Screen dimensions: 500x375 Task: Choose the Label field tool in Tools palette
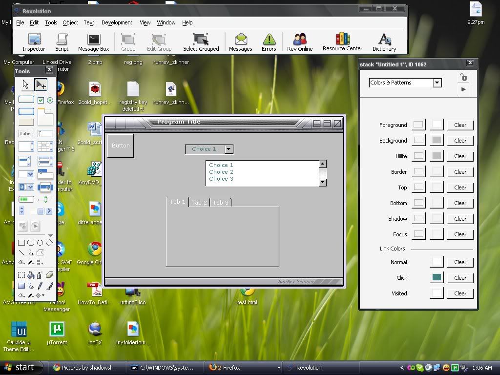[x=26, y=134]
